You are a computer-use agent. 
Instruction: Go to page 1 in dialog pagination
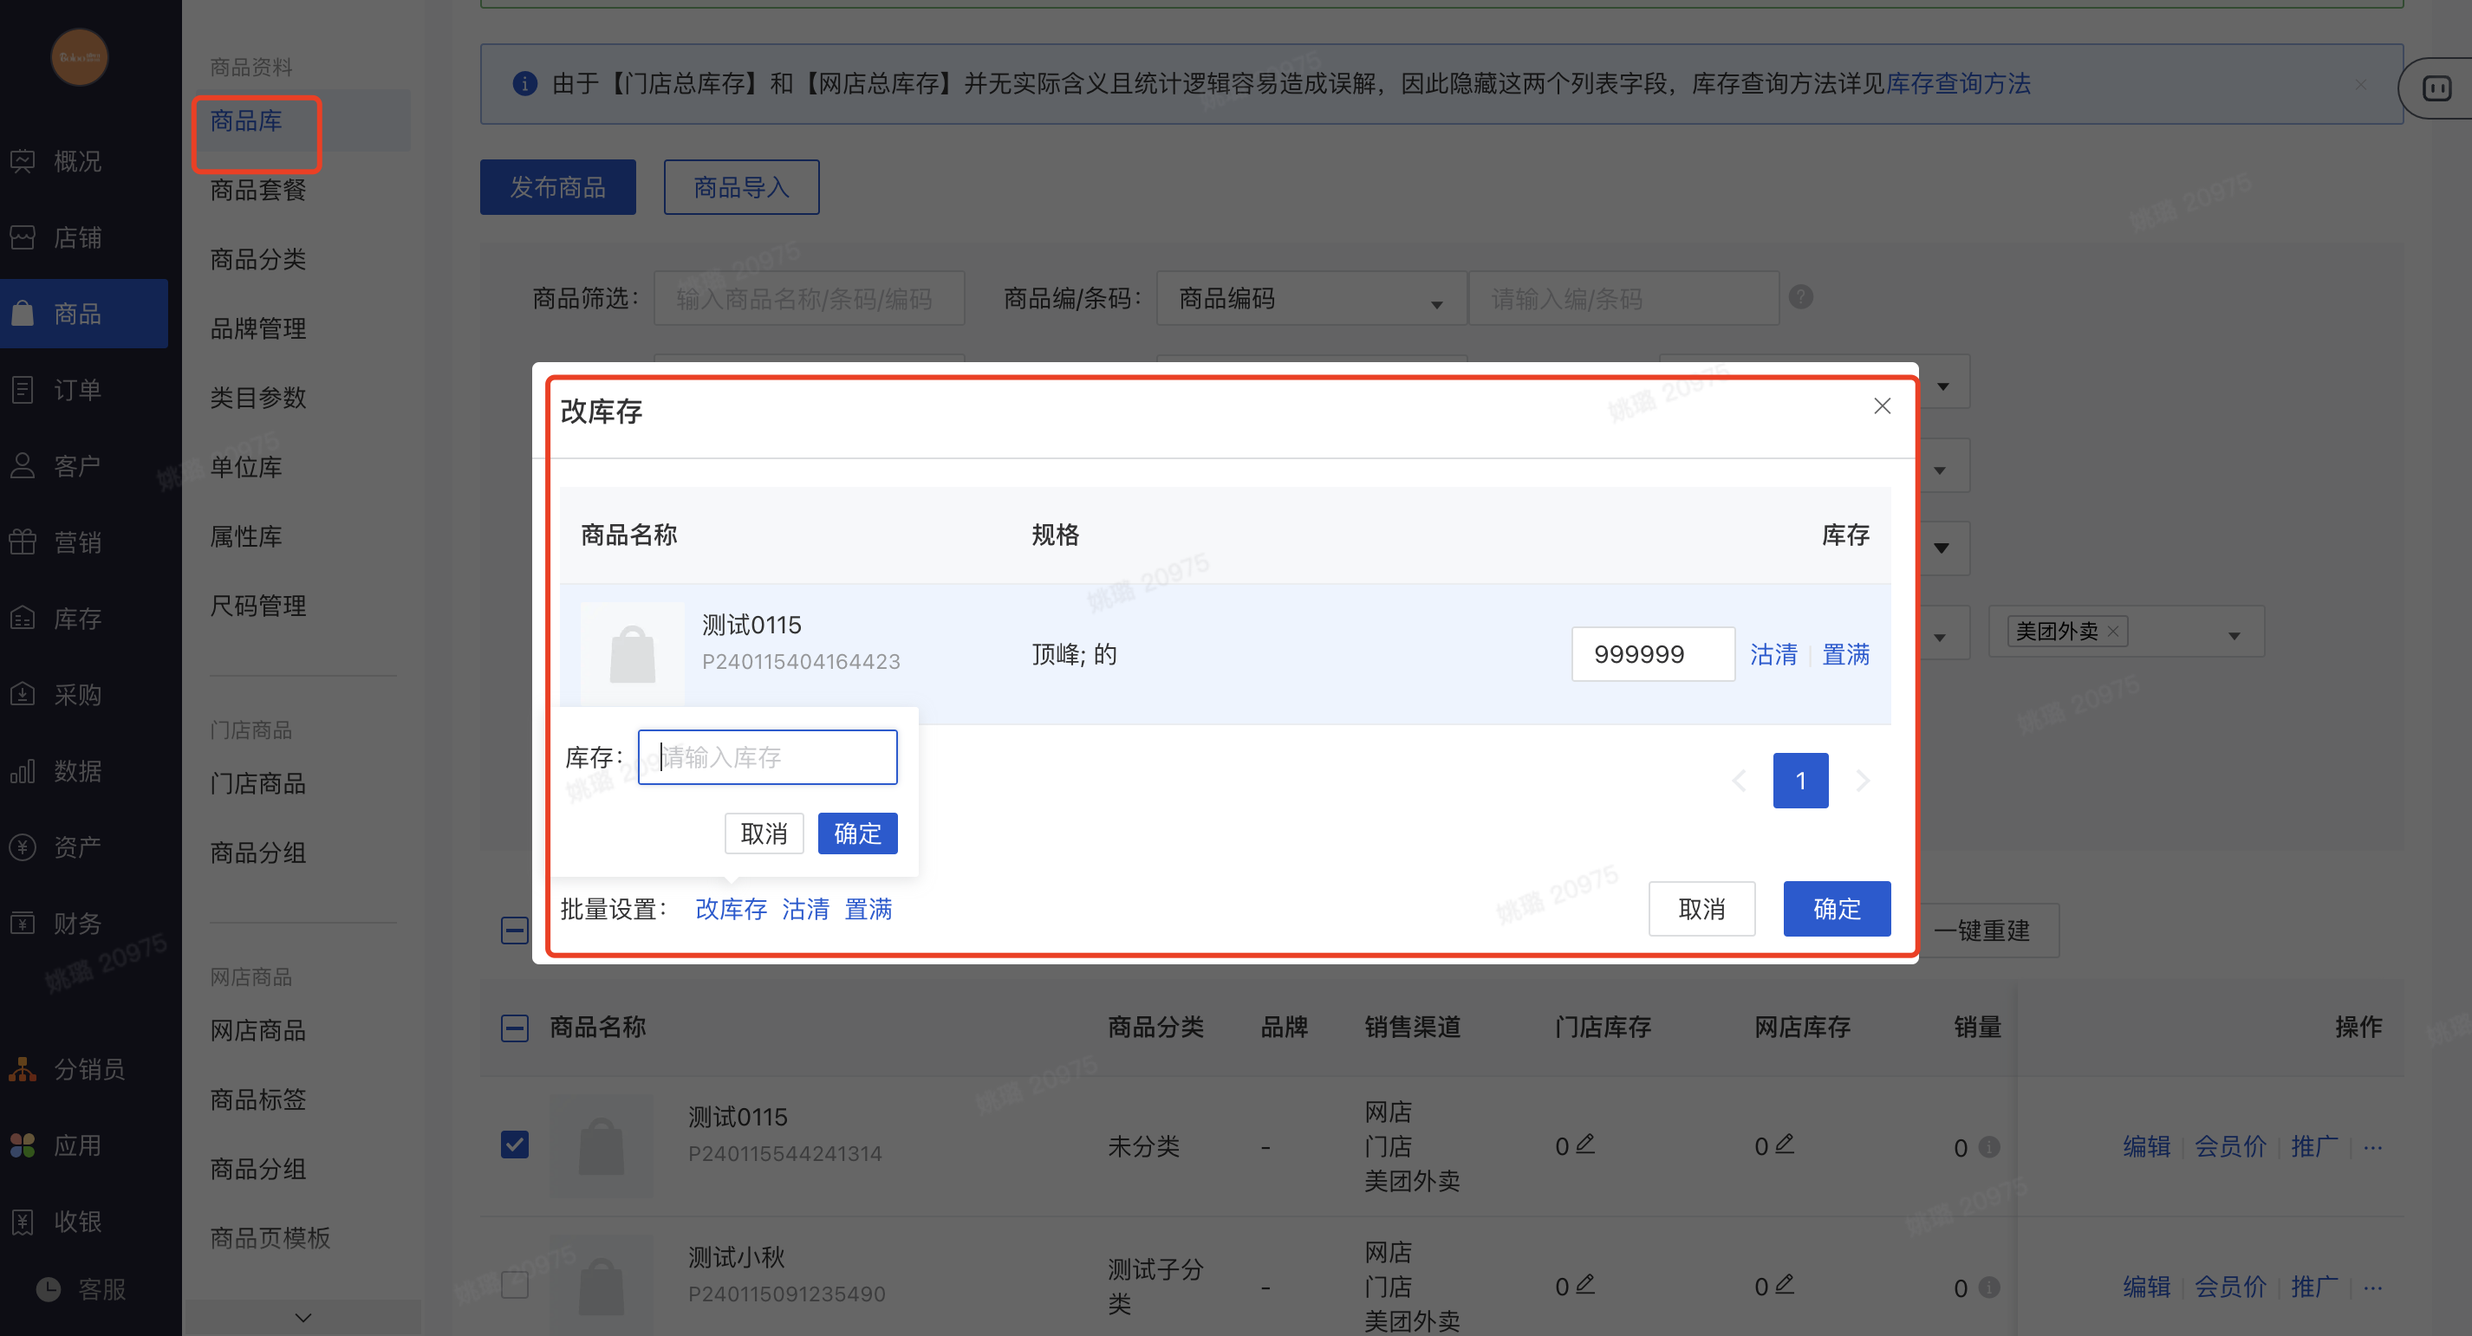1800,781
